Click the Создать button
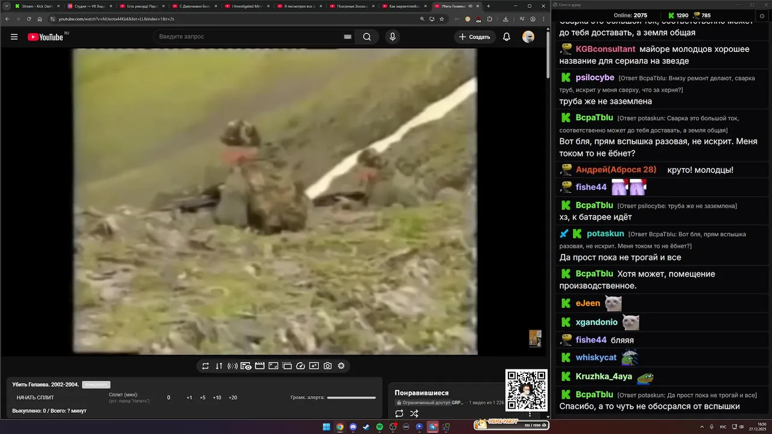This screenshot has width=772, height=434. pos(475,37)
